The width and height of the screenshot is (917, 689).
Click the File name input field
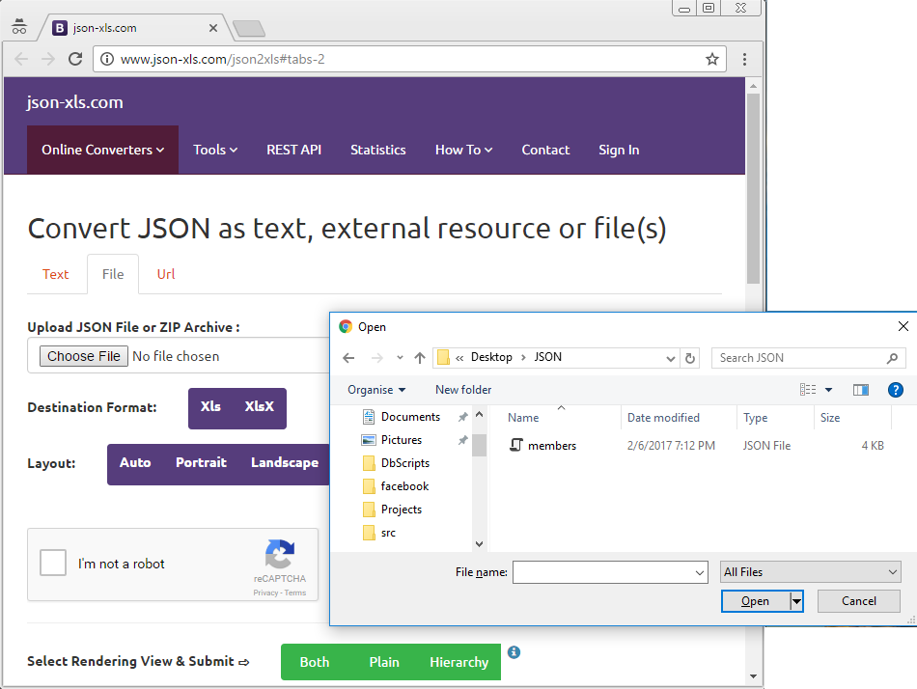(610, 572)
